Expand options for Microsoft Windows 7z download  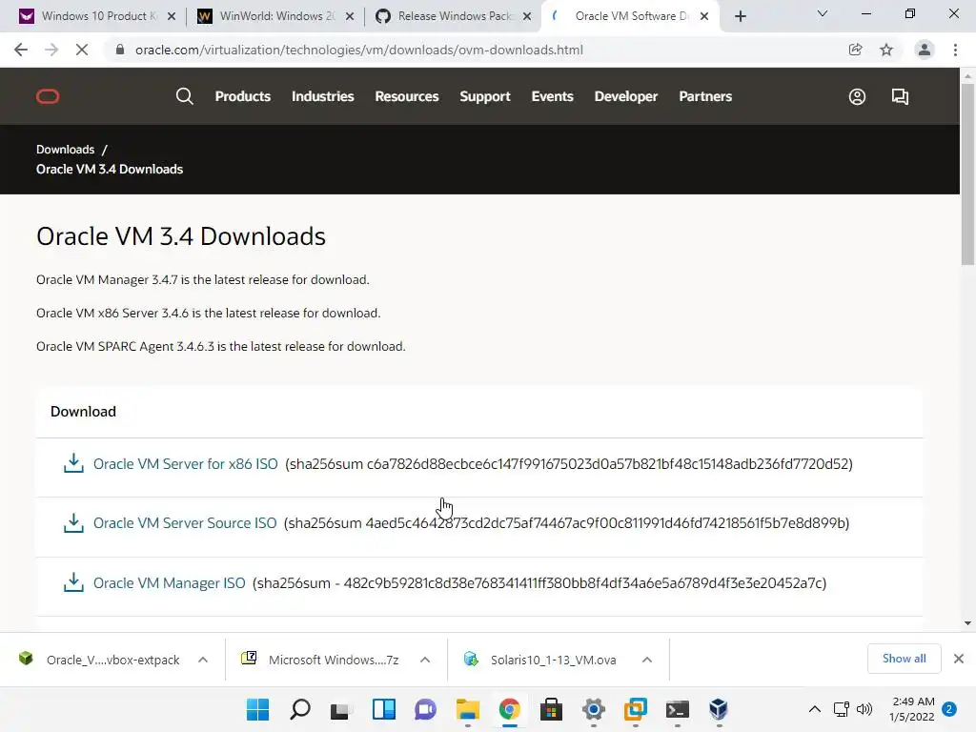(425, 660)
